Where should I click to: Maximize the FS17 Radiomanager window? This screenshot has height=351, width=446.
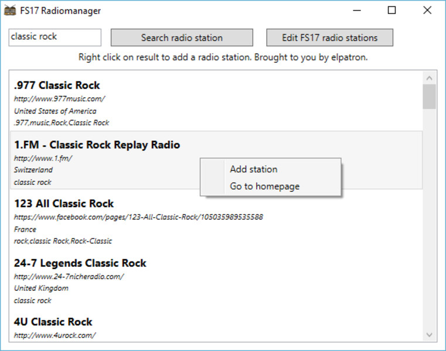392,11
